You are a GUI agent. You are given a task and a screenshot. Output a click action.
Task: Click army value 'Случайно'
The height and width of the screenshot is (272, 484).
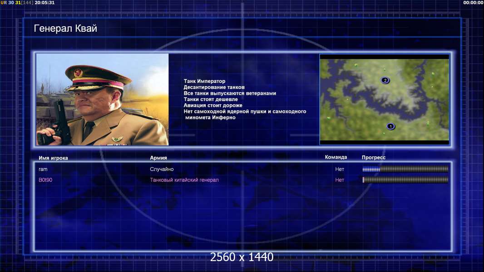pyautogui.click(x=162, y=169)
